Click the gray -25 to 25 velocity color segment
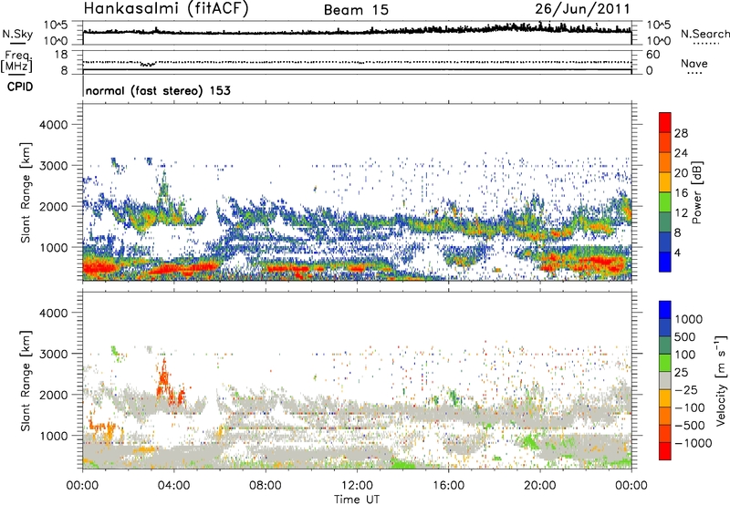Screen dimensions: 730x505 [x=665, y=381]
